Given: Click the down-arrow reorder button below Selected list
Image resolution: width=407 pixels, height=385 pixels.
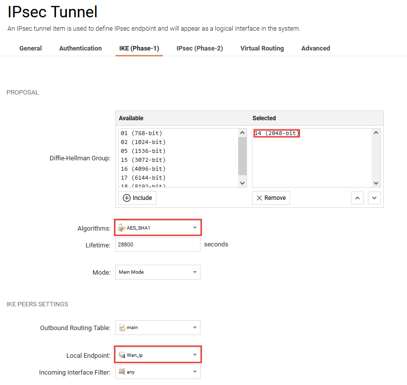Looking at the screenshot, I should pyautogui.click(x=374, y=197).
